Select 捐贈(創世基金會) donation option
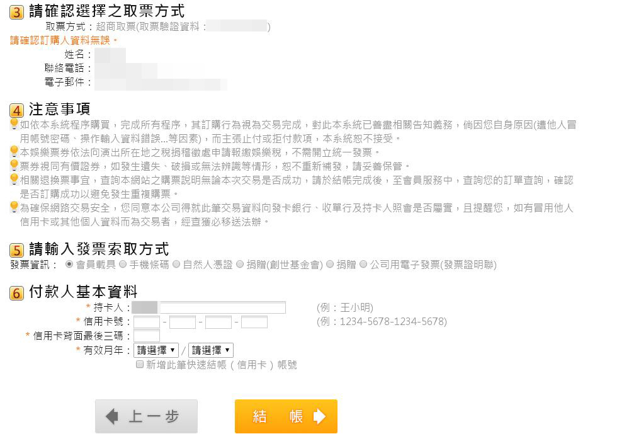 239,264
